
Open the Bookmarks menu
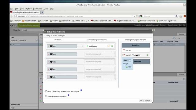[37, 9]
